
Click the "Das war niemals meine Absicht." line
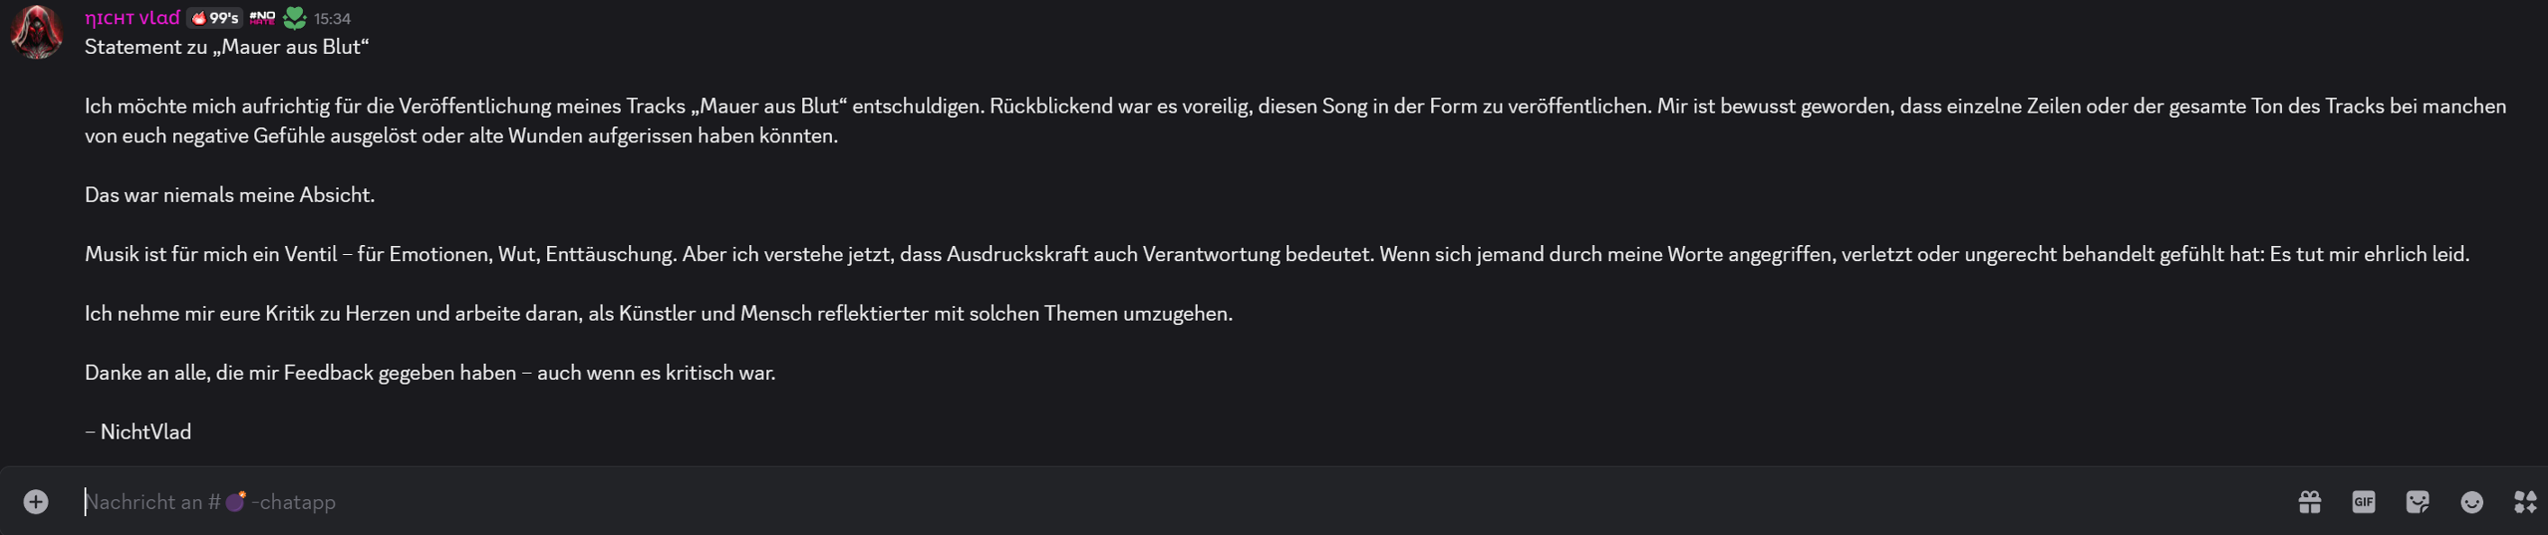tap(230, 195)
